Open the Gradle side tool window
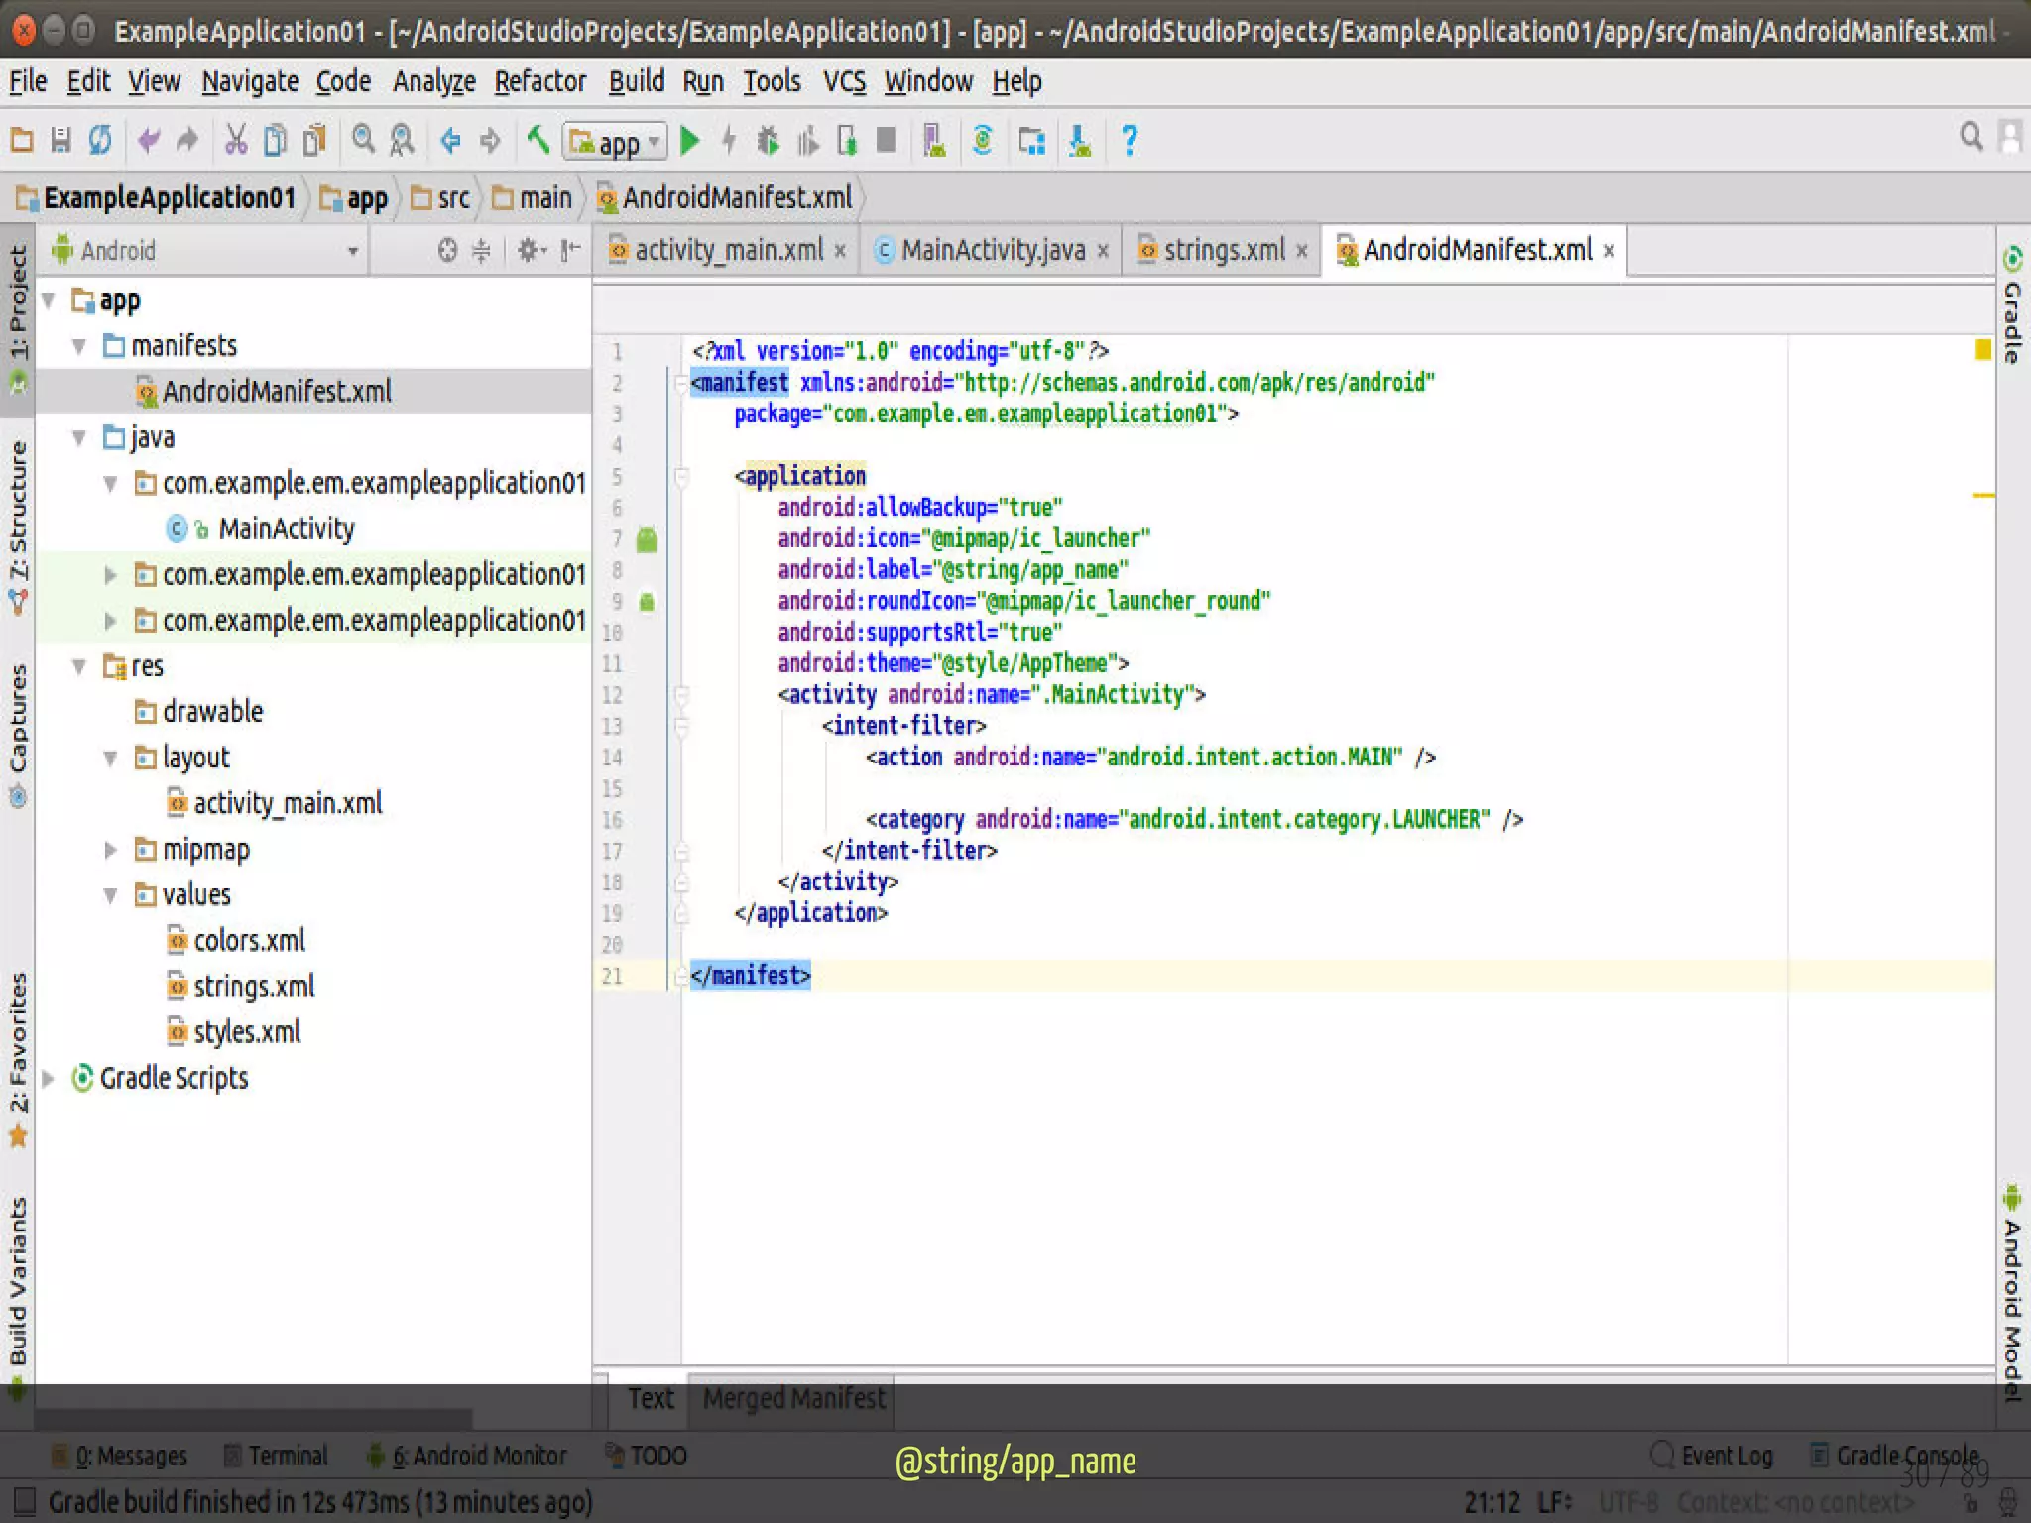Image resolution: width=2031 pixels, height=1523 pixels. tap(2012, 304)
